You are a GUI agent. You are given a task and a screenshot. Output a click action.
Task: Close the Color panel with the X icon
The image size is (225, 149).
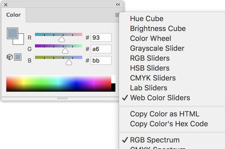[6, 5]
